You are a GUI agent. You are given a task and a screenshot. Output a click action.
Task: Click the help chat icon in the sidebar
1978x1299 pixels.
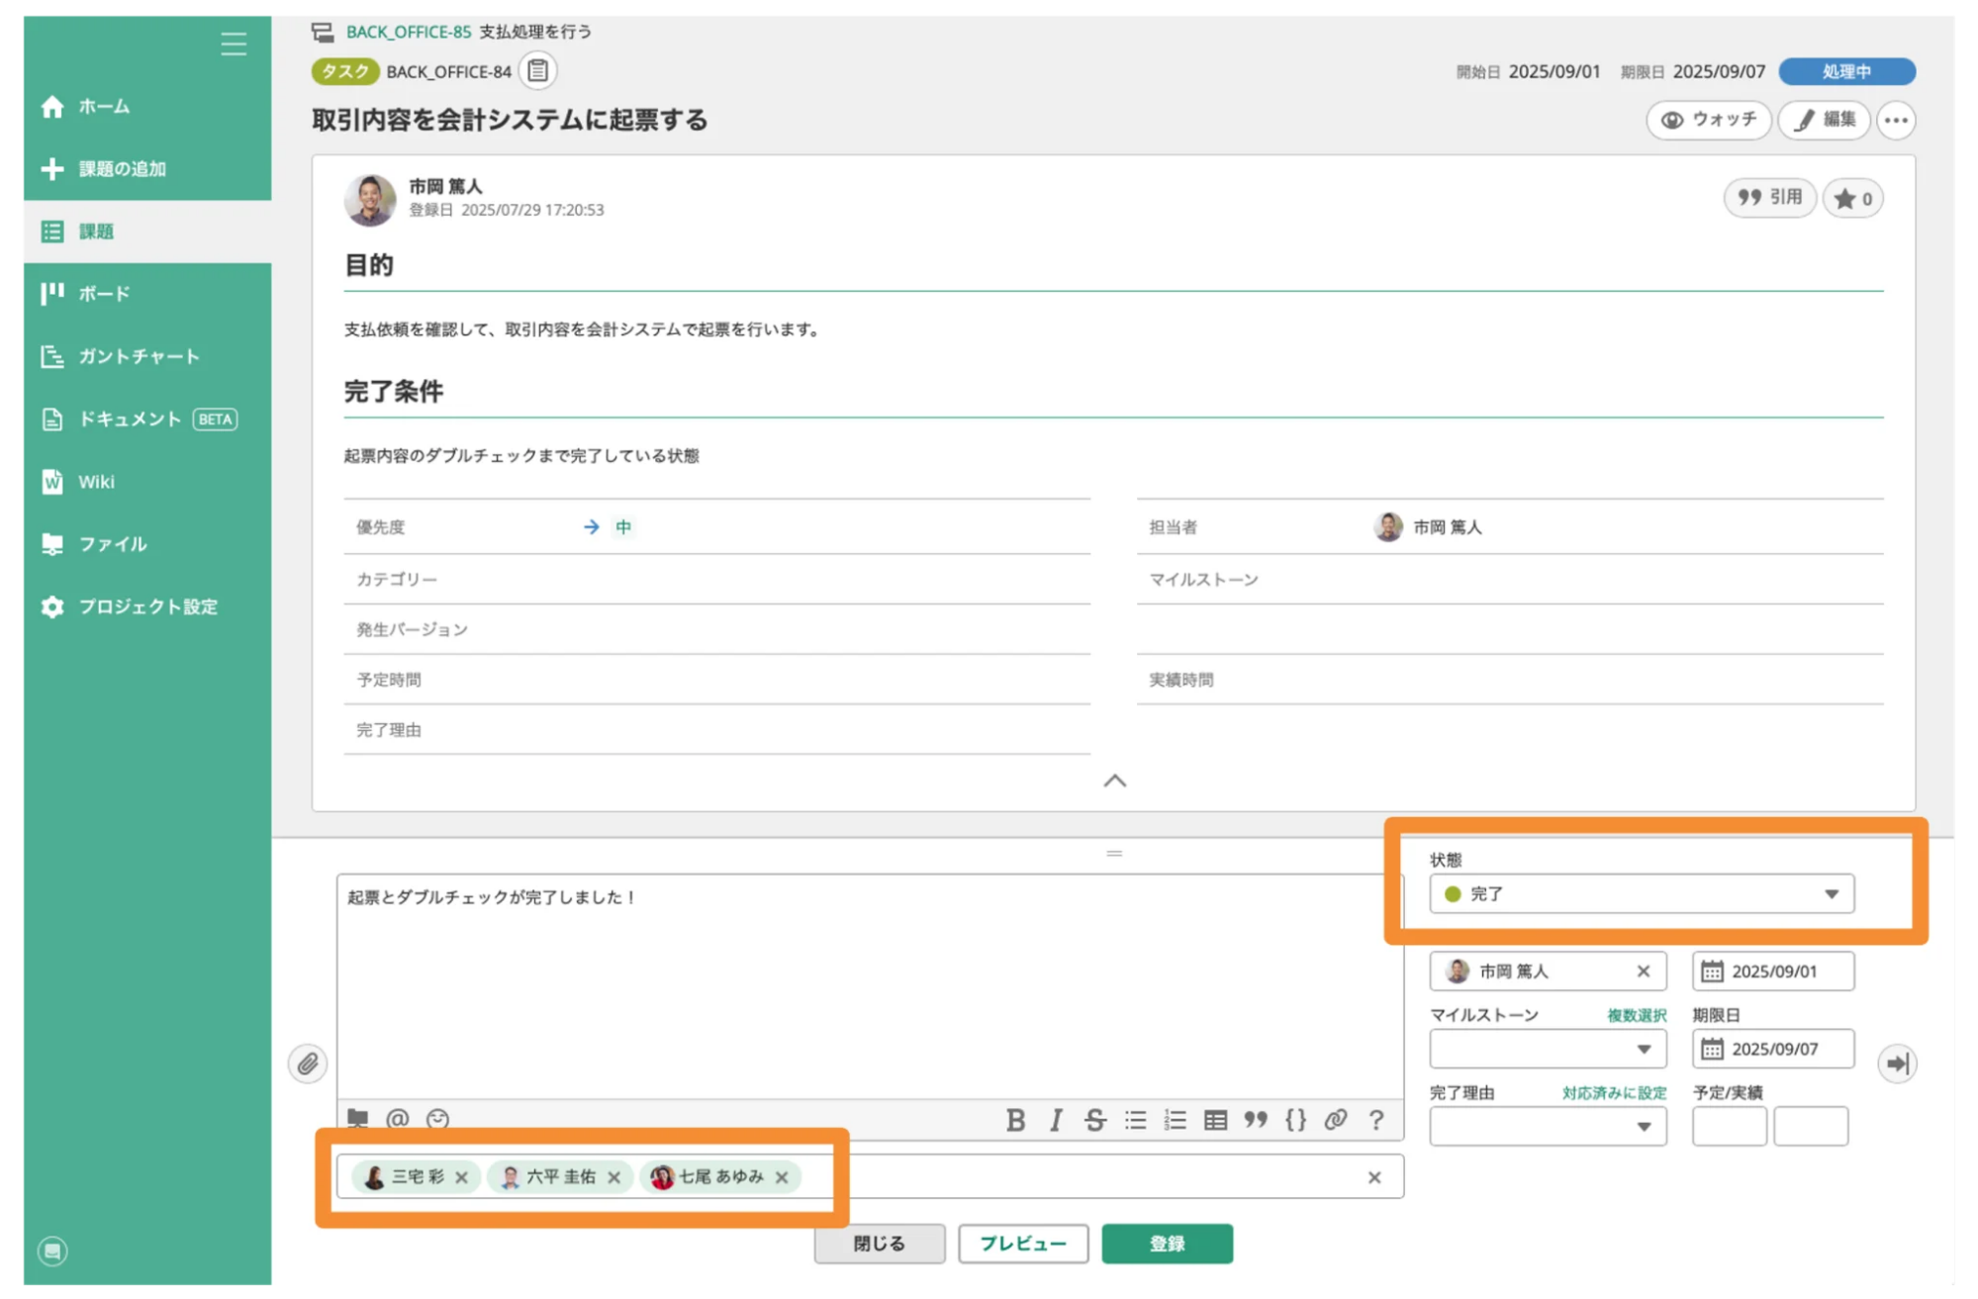tap(52, 1252)
